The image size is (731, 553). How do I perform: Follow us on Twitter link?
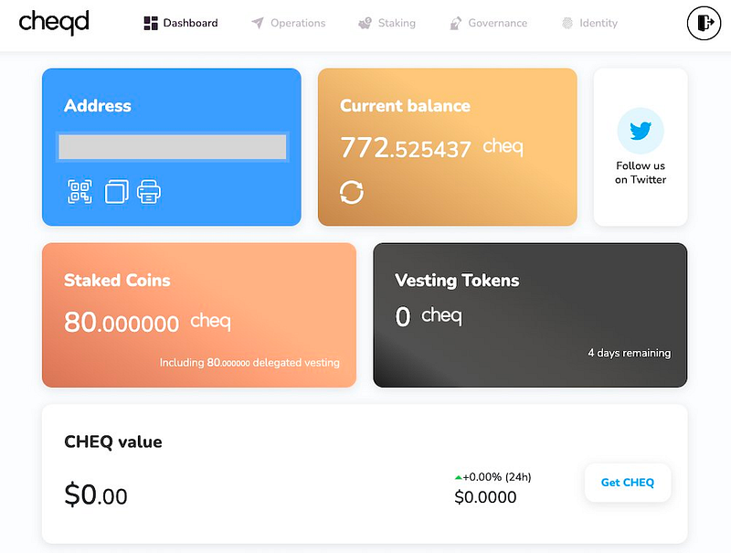[x=641, y=173]
